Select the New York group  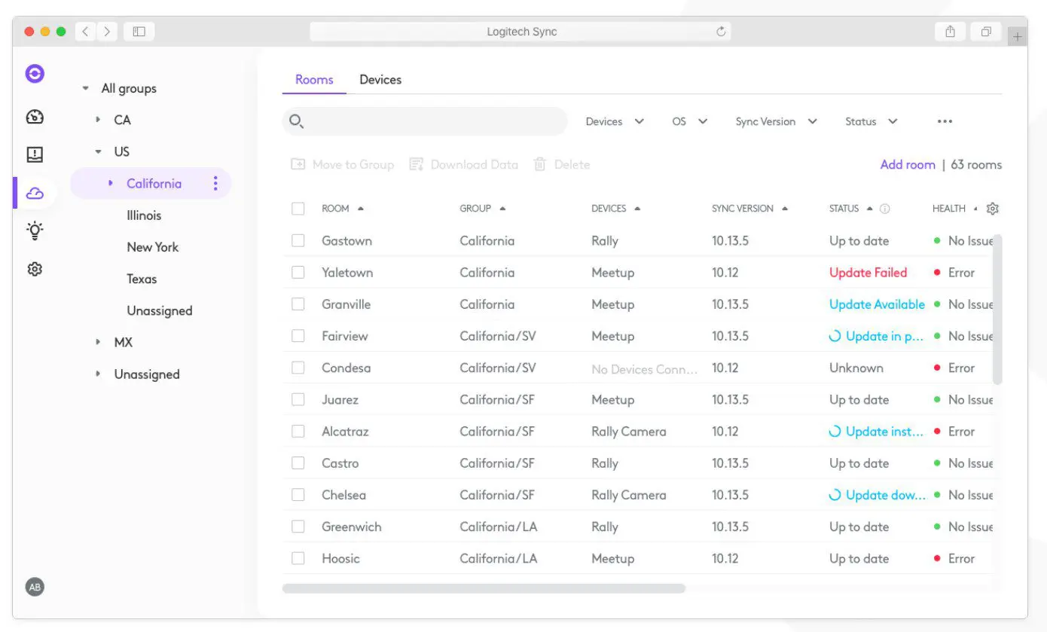[x=153, y=247]
